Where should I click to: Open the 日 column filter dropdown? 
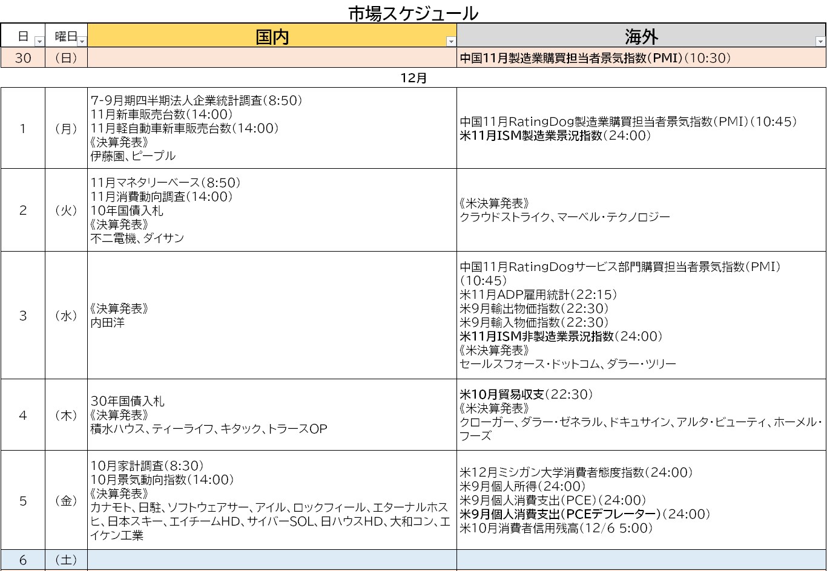pyautogui.click(x=39, y=42)
